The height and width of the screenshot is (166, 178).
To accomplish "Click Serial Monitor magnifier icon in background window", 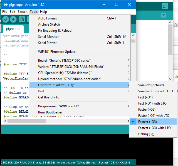I will 165,6.
